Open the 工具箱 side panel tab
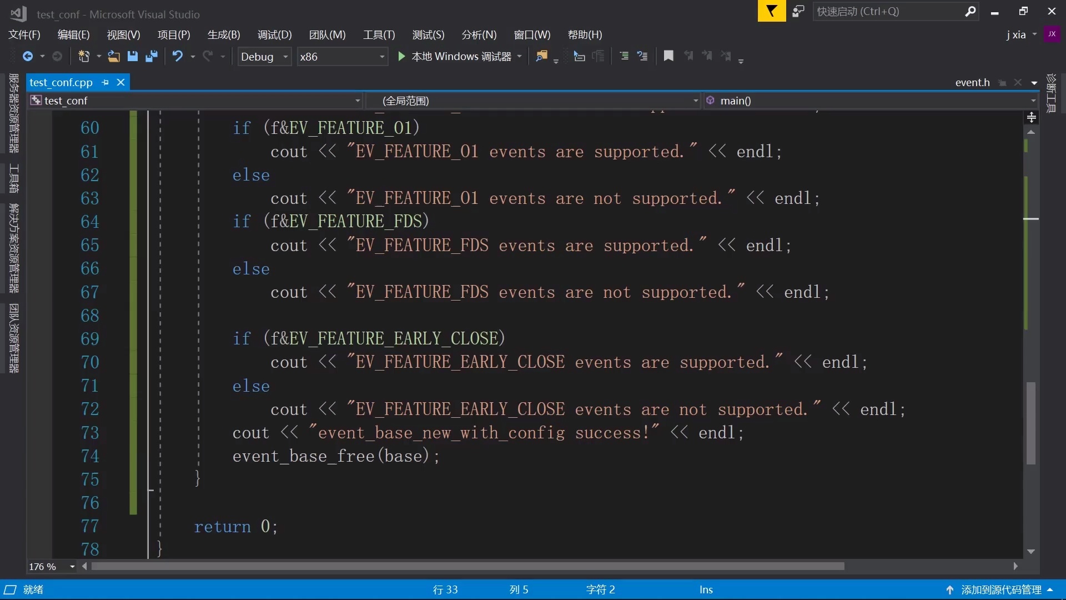This screenshot has height=600, width=1066. 14,178
